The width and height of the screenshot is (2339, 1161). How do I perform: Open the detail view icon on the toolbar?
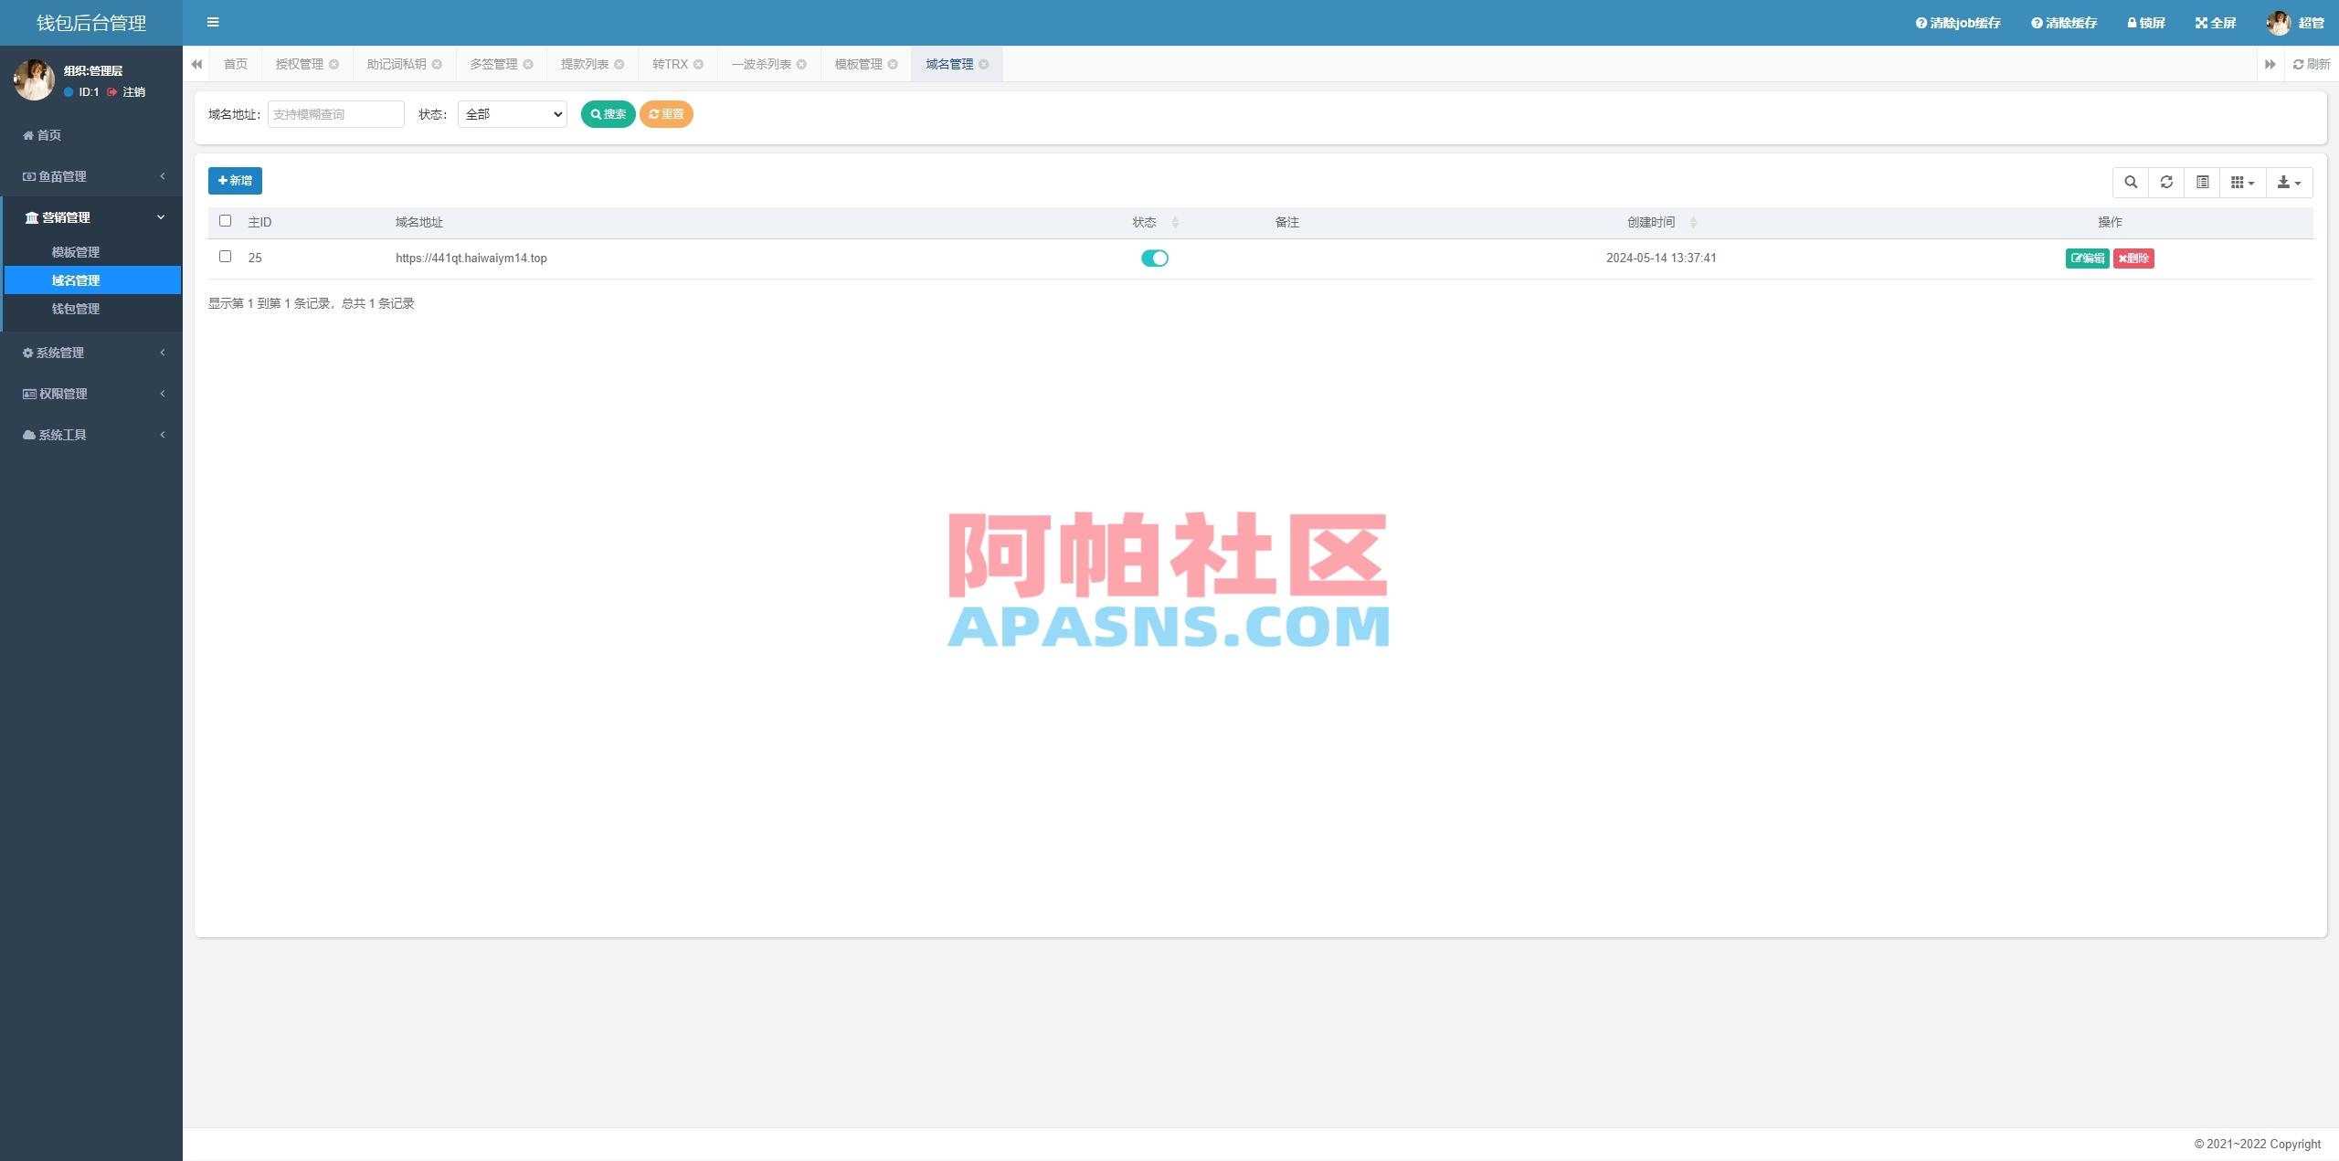[2202, 182]
